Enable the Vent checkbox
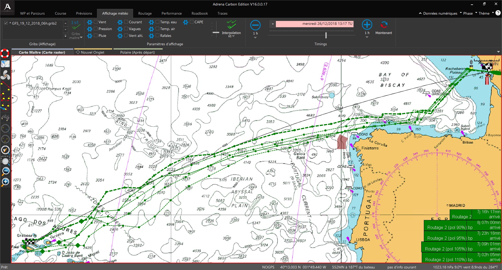The image size is (502, 270). (x=96, y=22)
